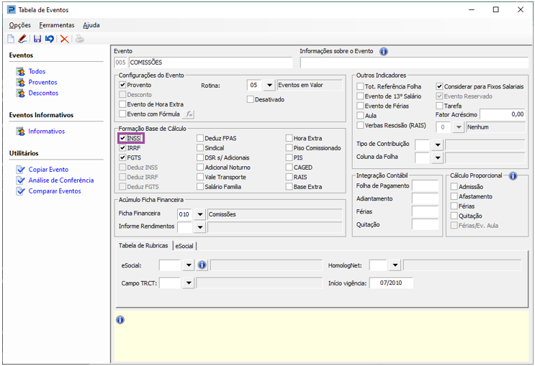Open the Opções menu
The image size is (535, 366).
[x=20, y=25]
